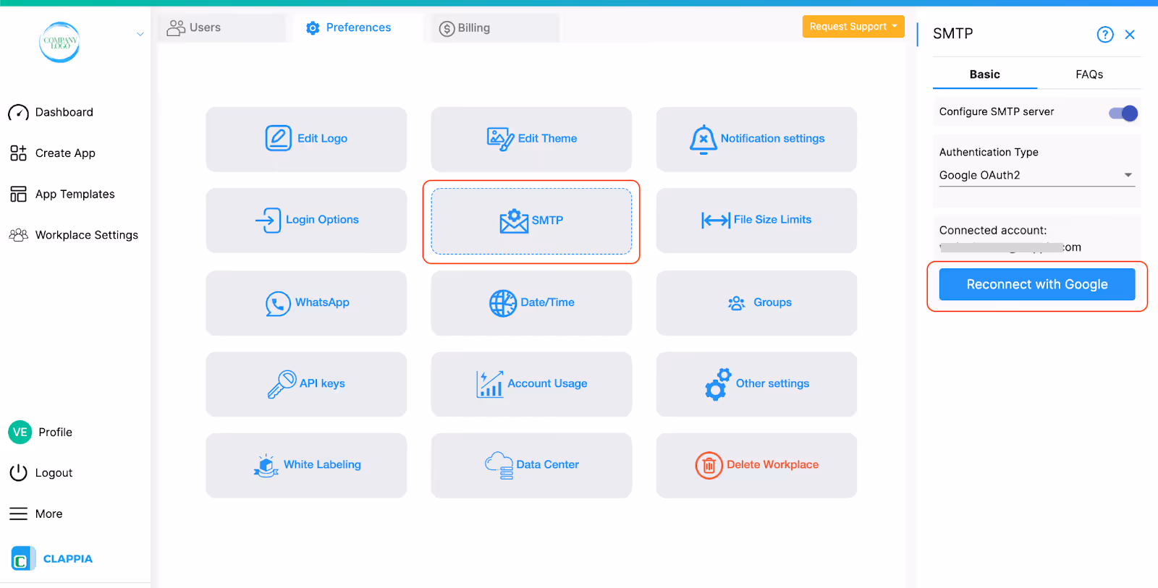
Task: Click the White Labeling icon
Action: [266, 465]
